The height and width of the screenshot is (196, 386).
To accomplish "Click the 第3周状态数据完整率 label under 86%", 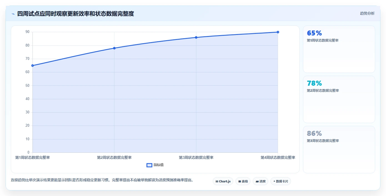I will point(323,141).
